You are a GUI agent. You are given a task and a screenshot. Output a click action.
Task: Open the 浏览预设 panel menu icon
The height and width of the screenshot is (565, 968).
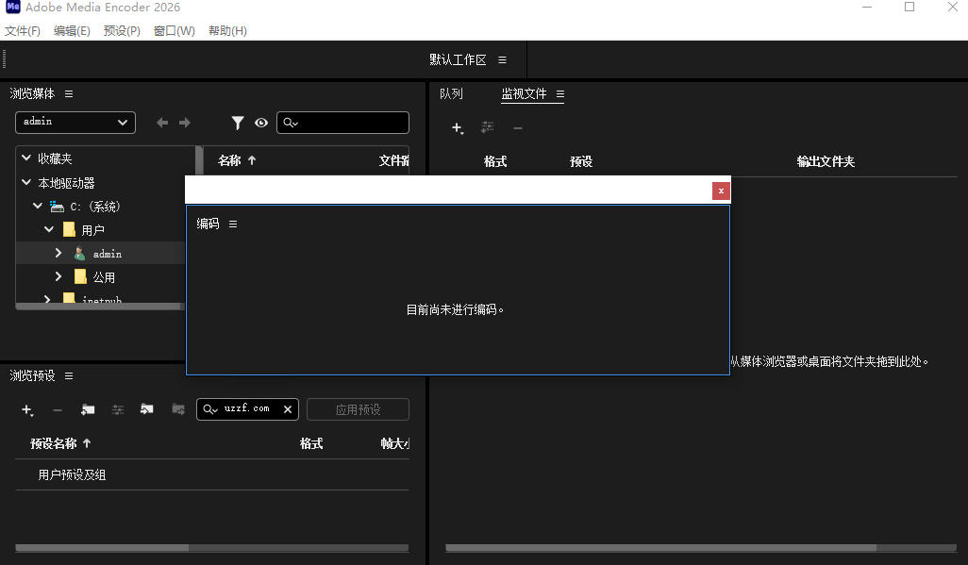click(x=69, y=376)
